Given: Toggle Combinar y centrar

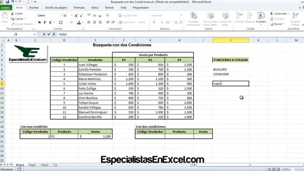Looking at the screenshot, I should 132,22.
